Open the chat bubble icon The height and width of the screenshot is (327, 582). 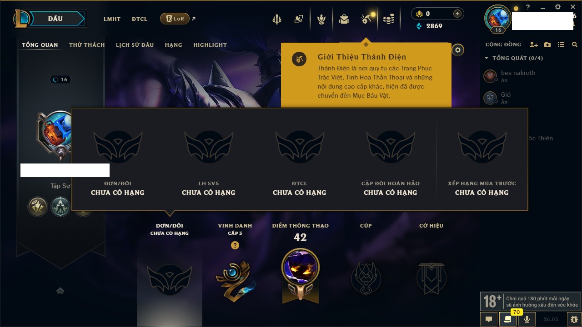pyautogui.click(x=489, y=319)
